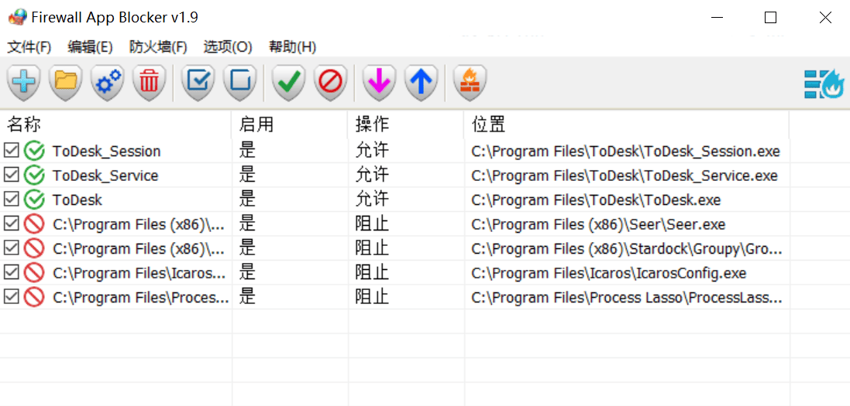The image size is (850, 406).
Task: Click 是 in the ToDesk_Service row
Action: coord(247,176)
